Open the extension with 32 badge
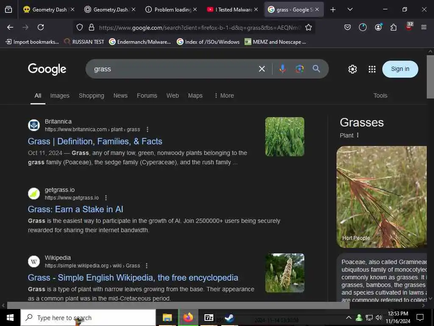 (409, 27)
